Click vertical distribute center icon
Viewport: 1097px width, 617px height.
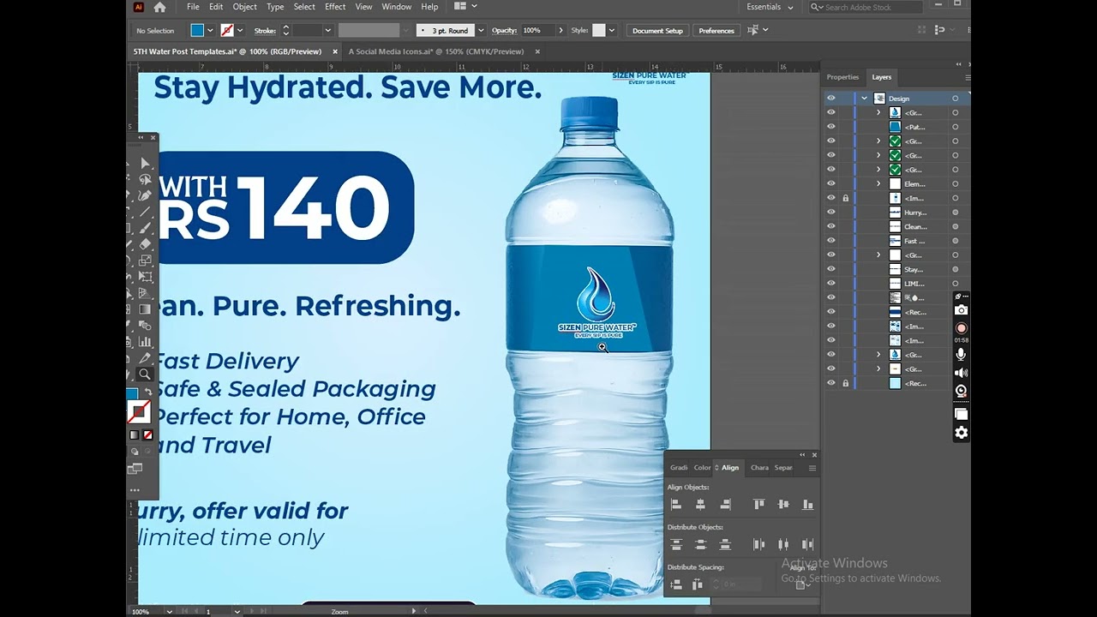click(x=701, y=544)
